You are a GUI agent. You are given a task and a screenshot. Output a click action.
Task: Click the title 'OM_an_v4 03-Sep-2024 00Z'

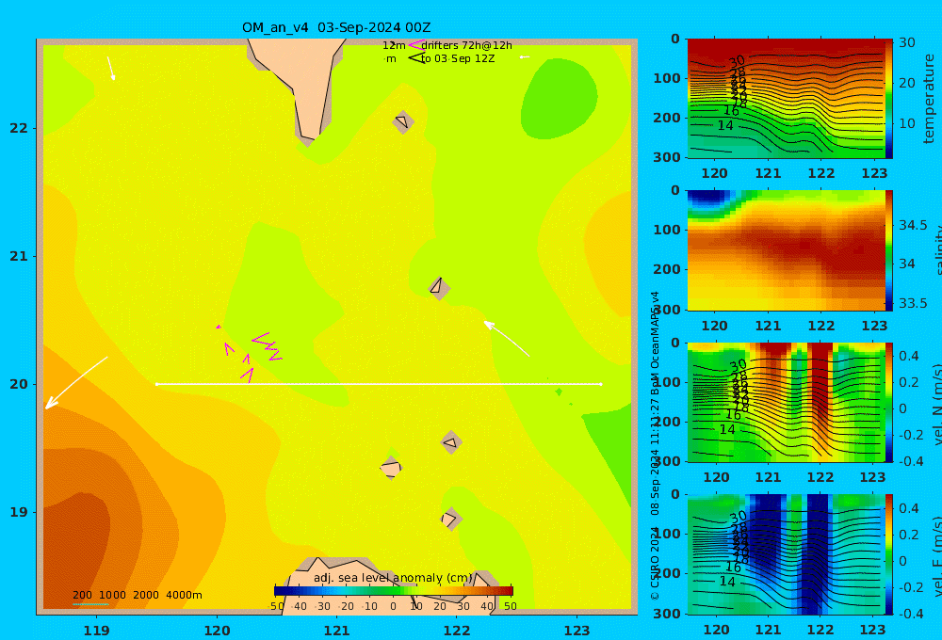336,27
